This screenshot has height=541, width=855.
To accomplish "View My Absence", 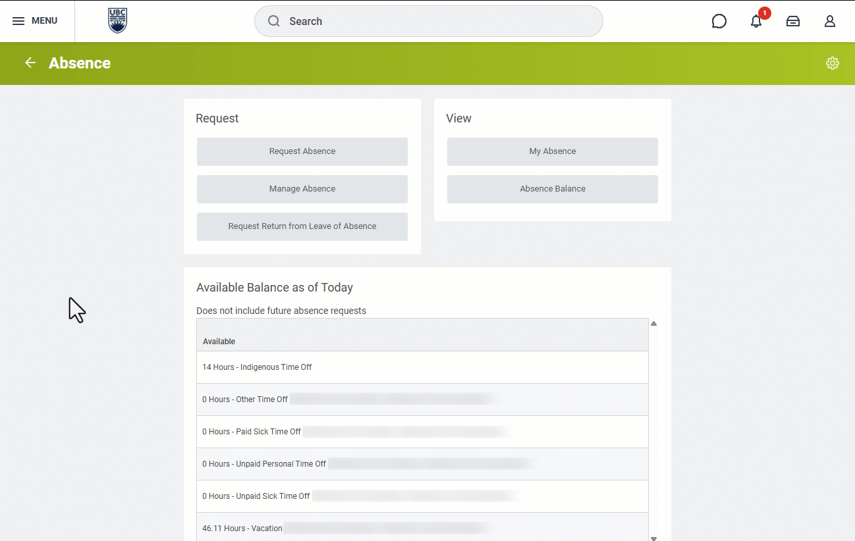I will click(x=553, y=151).
